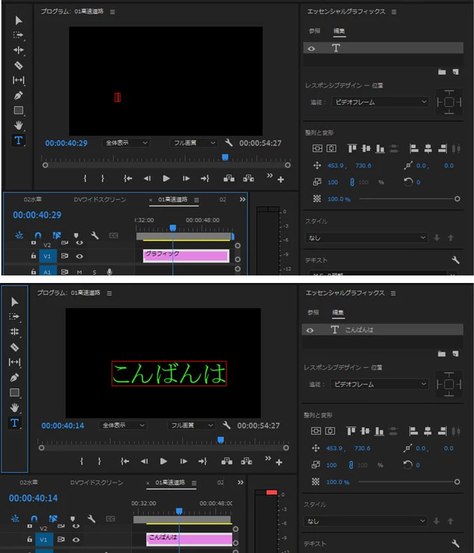Toggle V1 track lock in upper timeline
The height and width of the screenshot is (553, 474).
click(33, 256)
